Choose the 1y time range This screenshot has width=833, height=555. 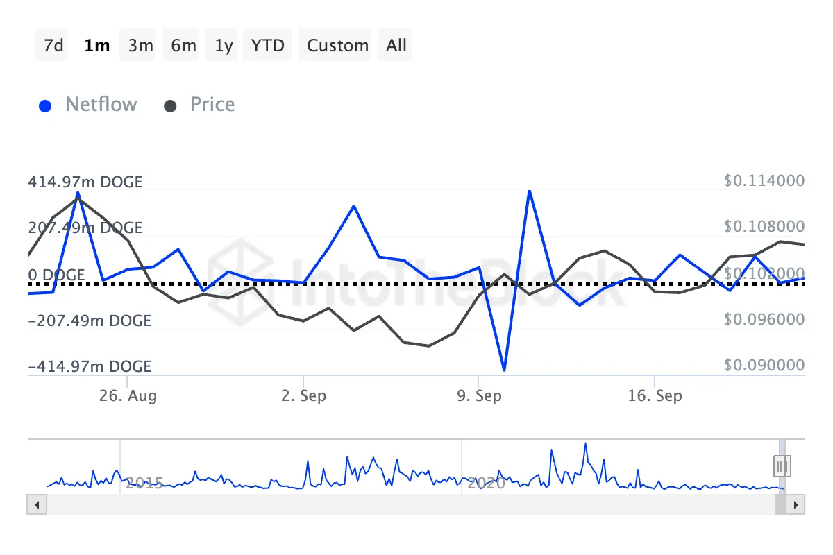224,46
